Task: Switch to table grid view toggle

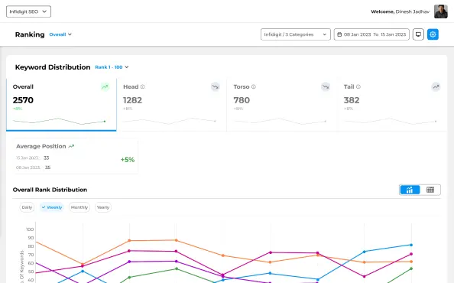Action: click(x=430, y=190)
